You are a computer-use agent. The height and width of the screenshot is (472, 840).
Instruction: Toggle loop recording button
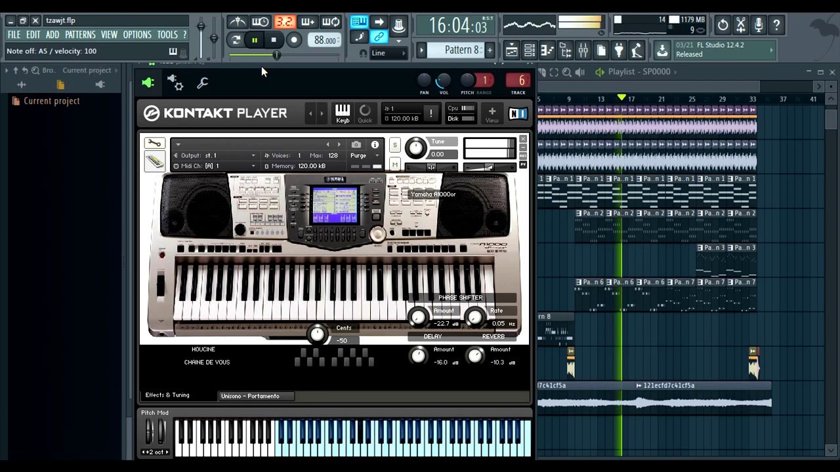[x=331, y=22]
